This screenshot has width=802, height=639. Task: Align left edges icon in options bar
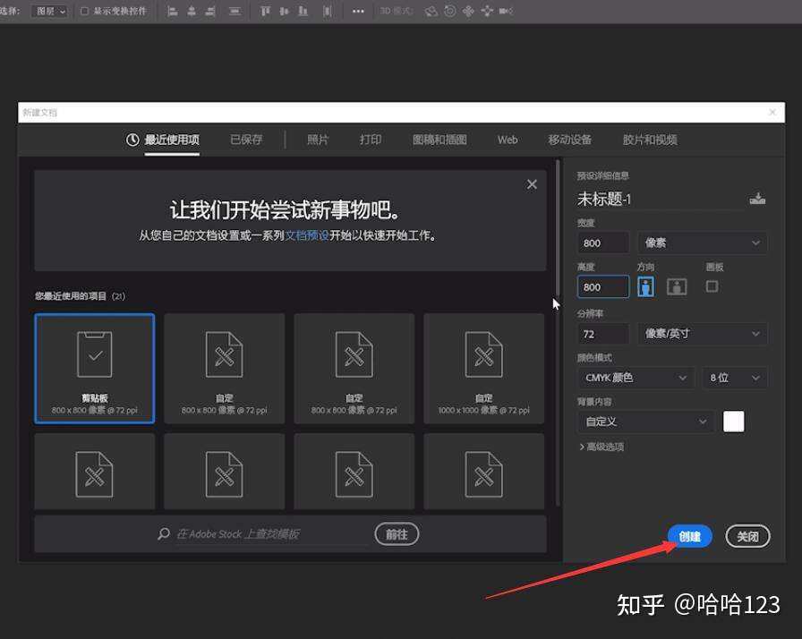173,11
